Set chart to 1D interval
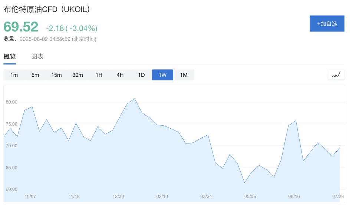The width and height of the screenshot is (356, 208). (x=141, y=75)
